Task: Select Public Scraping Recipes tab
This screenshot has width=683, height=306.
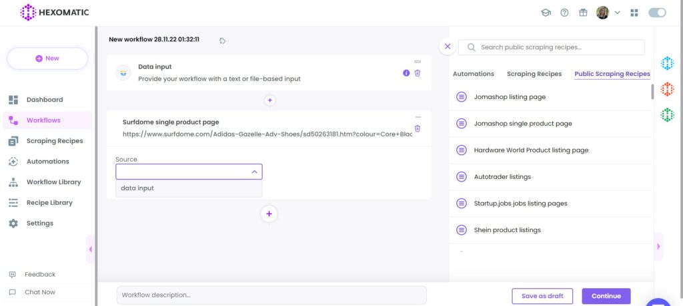Action: pyautogui.click(x=612, y=74)
